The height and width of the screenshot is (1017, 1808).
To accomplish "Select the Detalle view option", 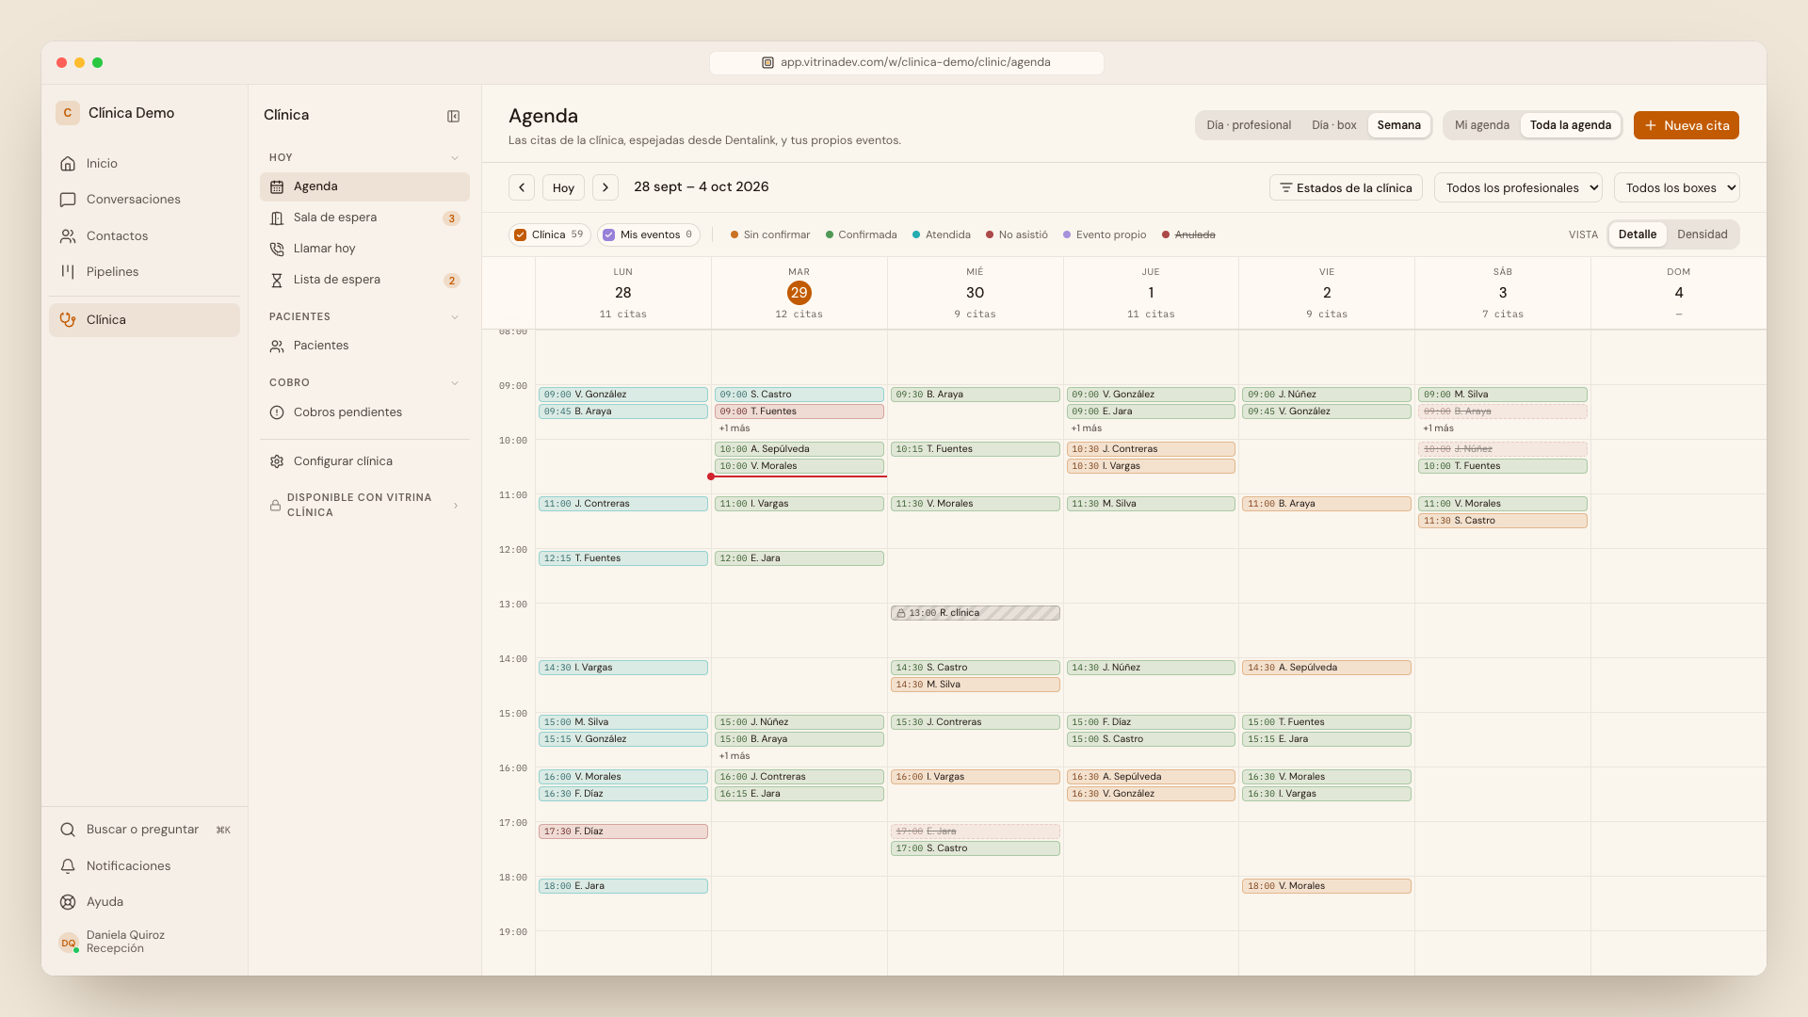I will click(x=1638, y=234).
